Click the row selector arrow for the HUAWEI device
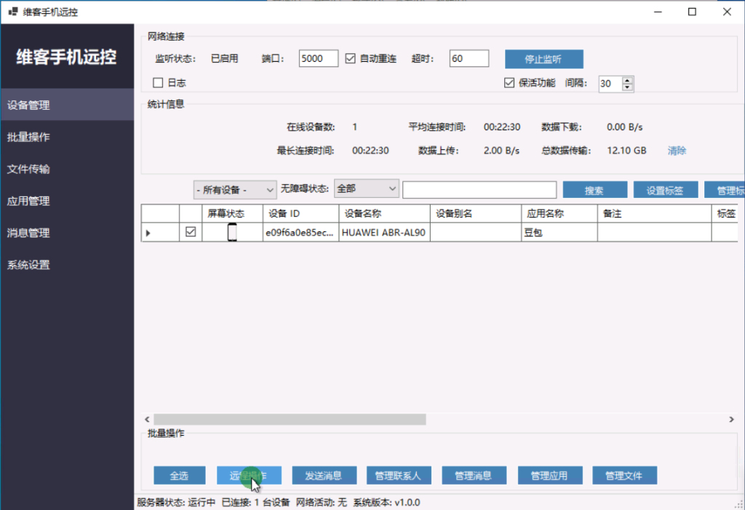This screenshot has height=510, width=745. click(x=149, y=233)
